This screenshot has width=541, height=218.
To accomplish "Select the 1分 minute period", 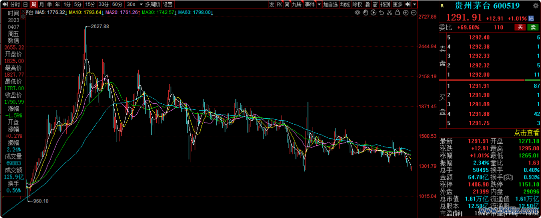I will pyautogui.click(x=67, y=5).
